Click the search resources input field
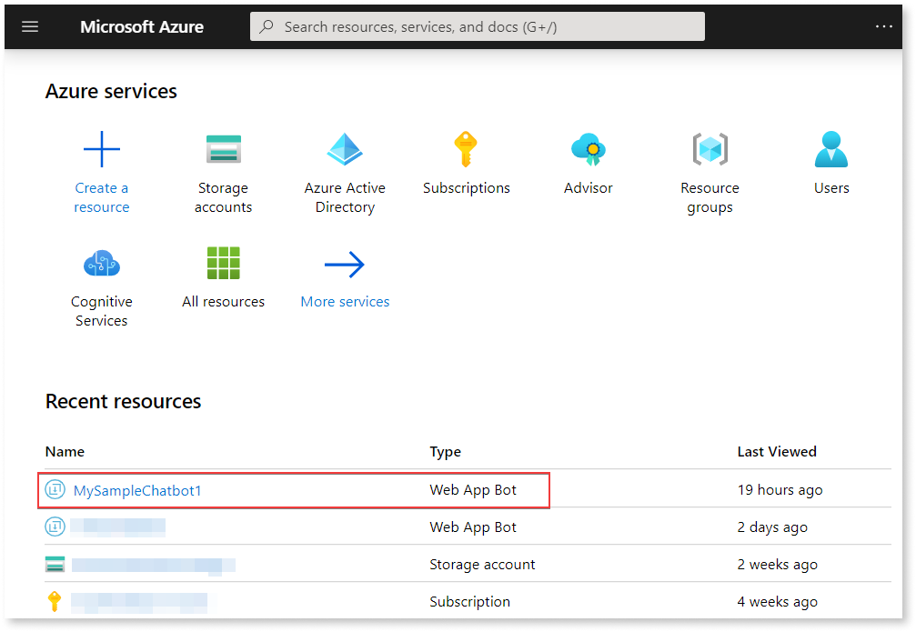This screenshot has height=632, width=916. pos(478,26)
